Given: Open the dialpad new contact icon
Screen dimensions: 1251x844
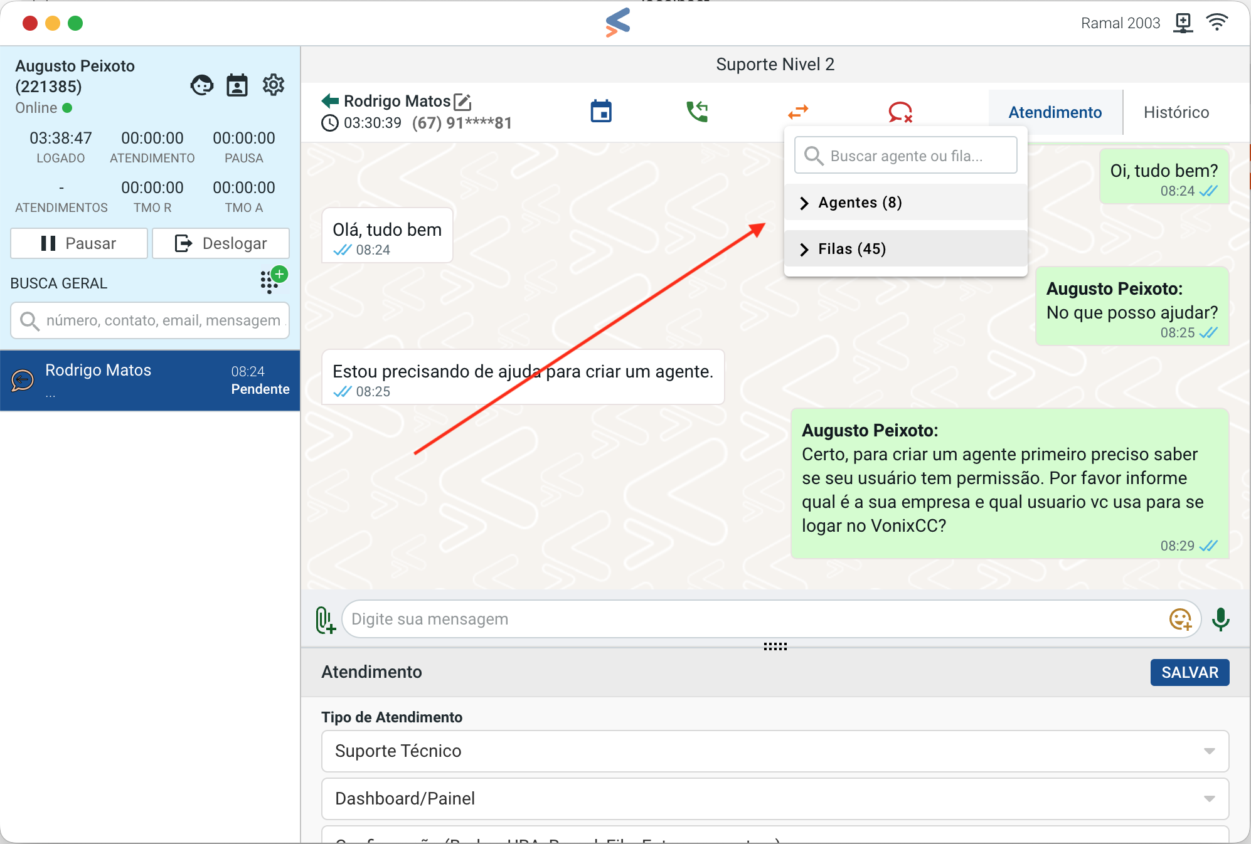Looking at the screenshot, I should [x=274, y=280].
